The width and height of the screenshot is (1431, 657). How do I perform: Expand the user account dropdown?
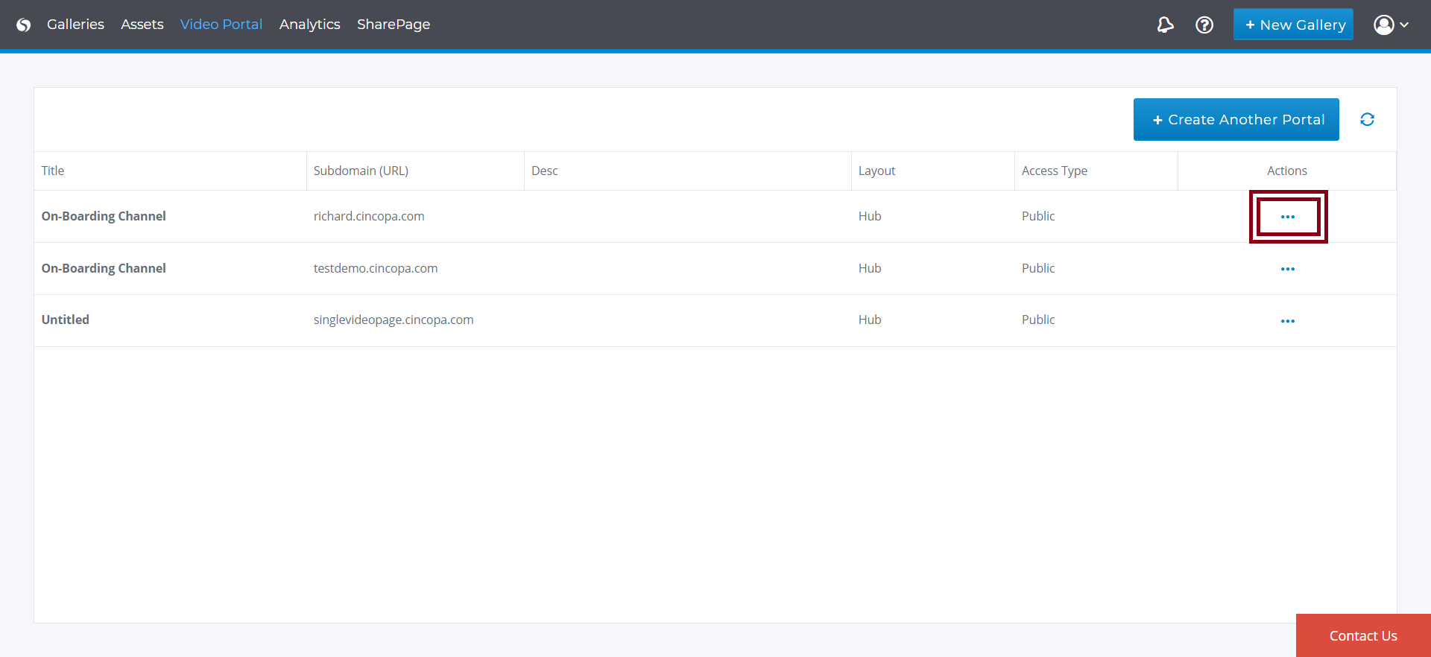coord(1391,25)
